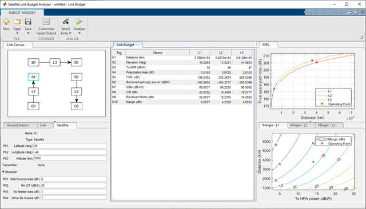This screenshot has height=209, width=366.
Task: Click the L3 column header
Action: tap(242, 53)
